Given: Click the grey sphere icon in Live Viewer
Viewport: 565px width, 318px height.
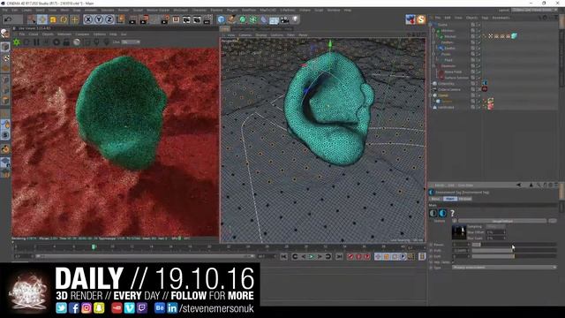Looking at the screenshot, I should coord(77,42).
